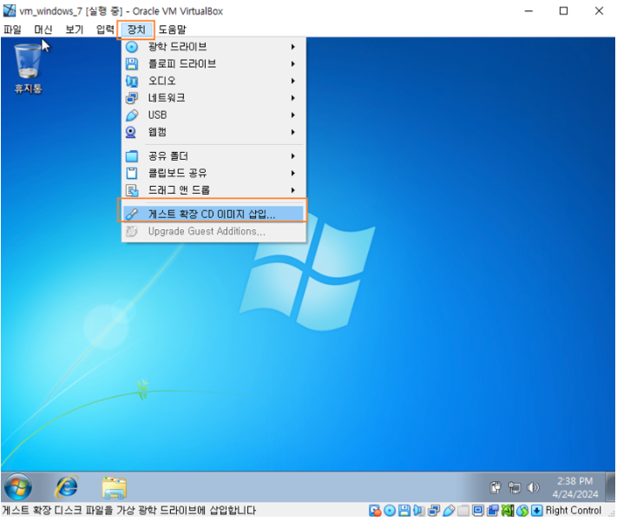Image resolution: width=617 pixels, height=521 pixels.
Task: Click the keyboard capture arrow icon
Action: coord(536,511)
